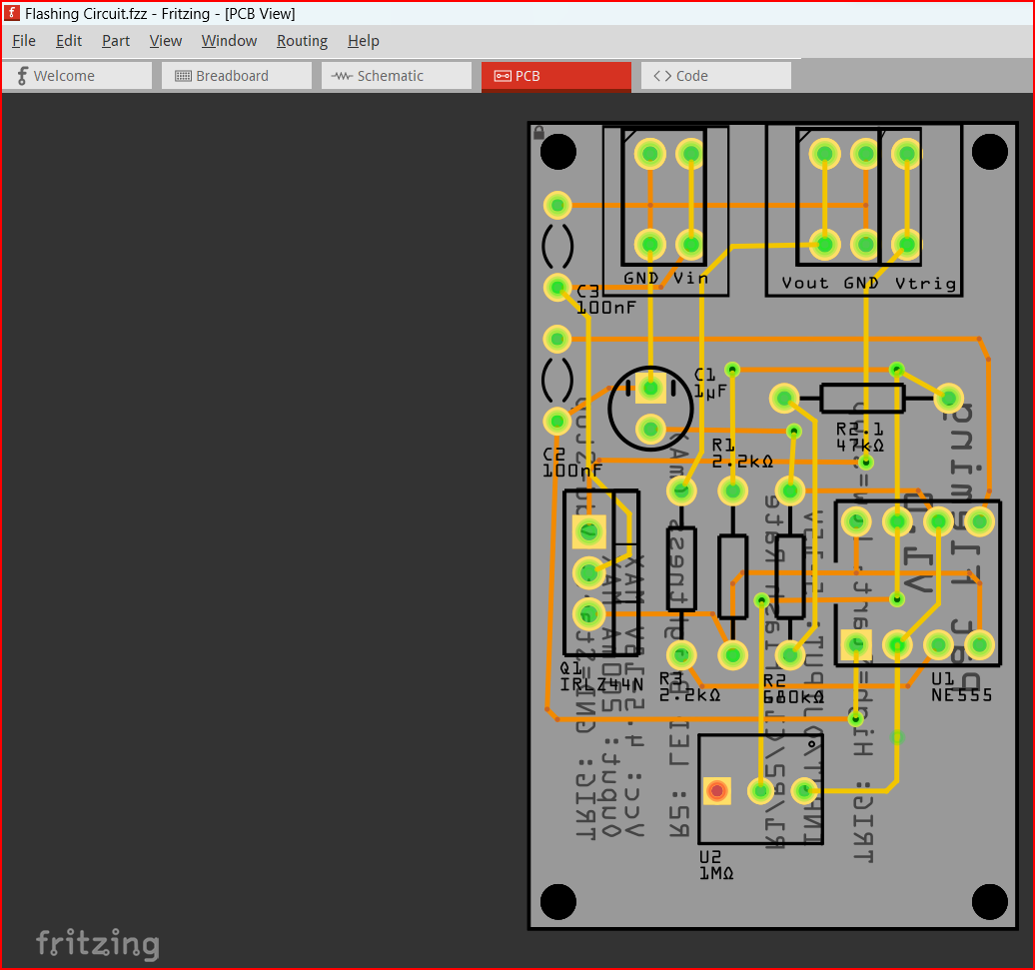Open the Help menu

click(x=363, y=41)
